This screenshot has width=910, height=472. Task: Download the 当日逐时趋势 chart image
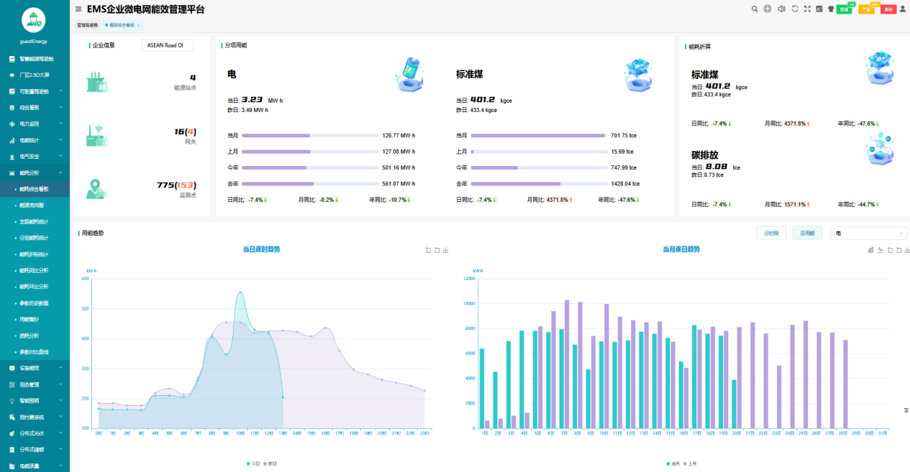click(x=446, y=250)
